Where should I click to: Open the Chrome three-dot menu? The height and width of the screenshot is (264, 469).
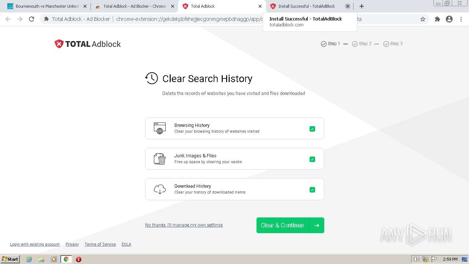coord(461,19)
